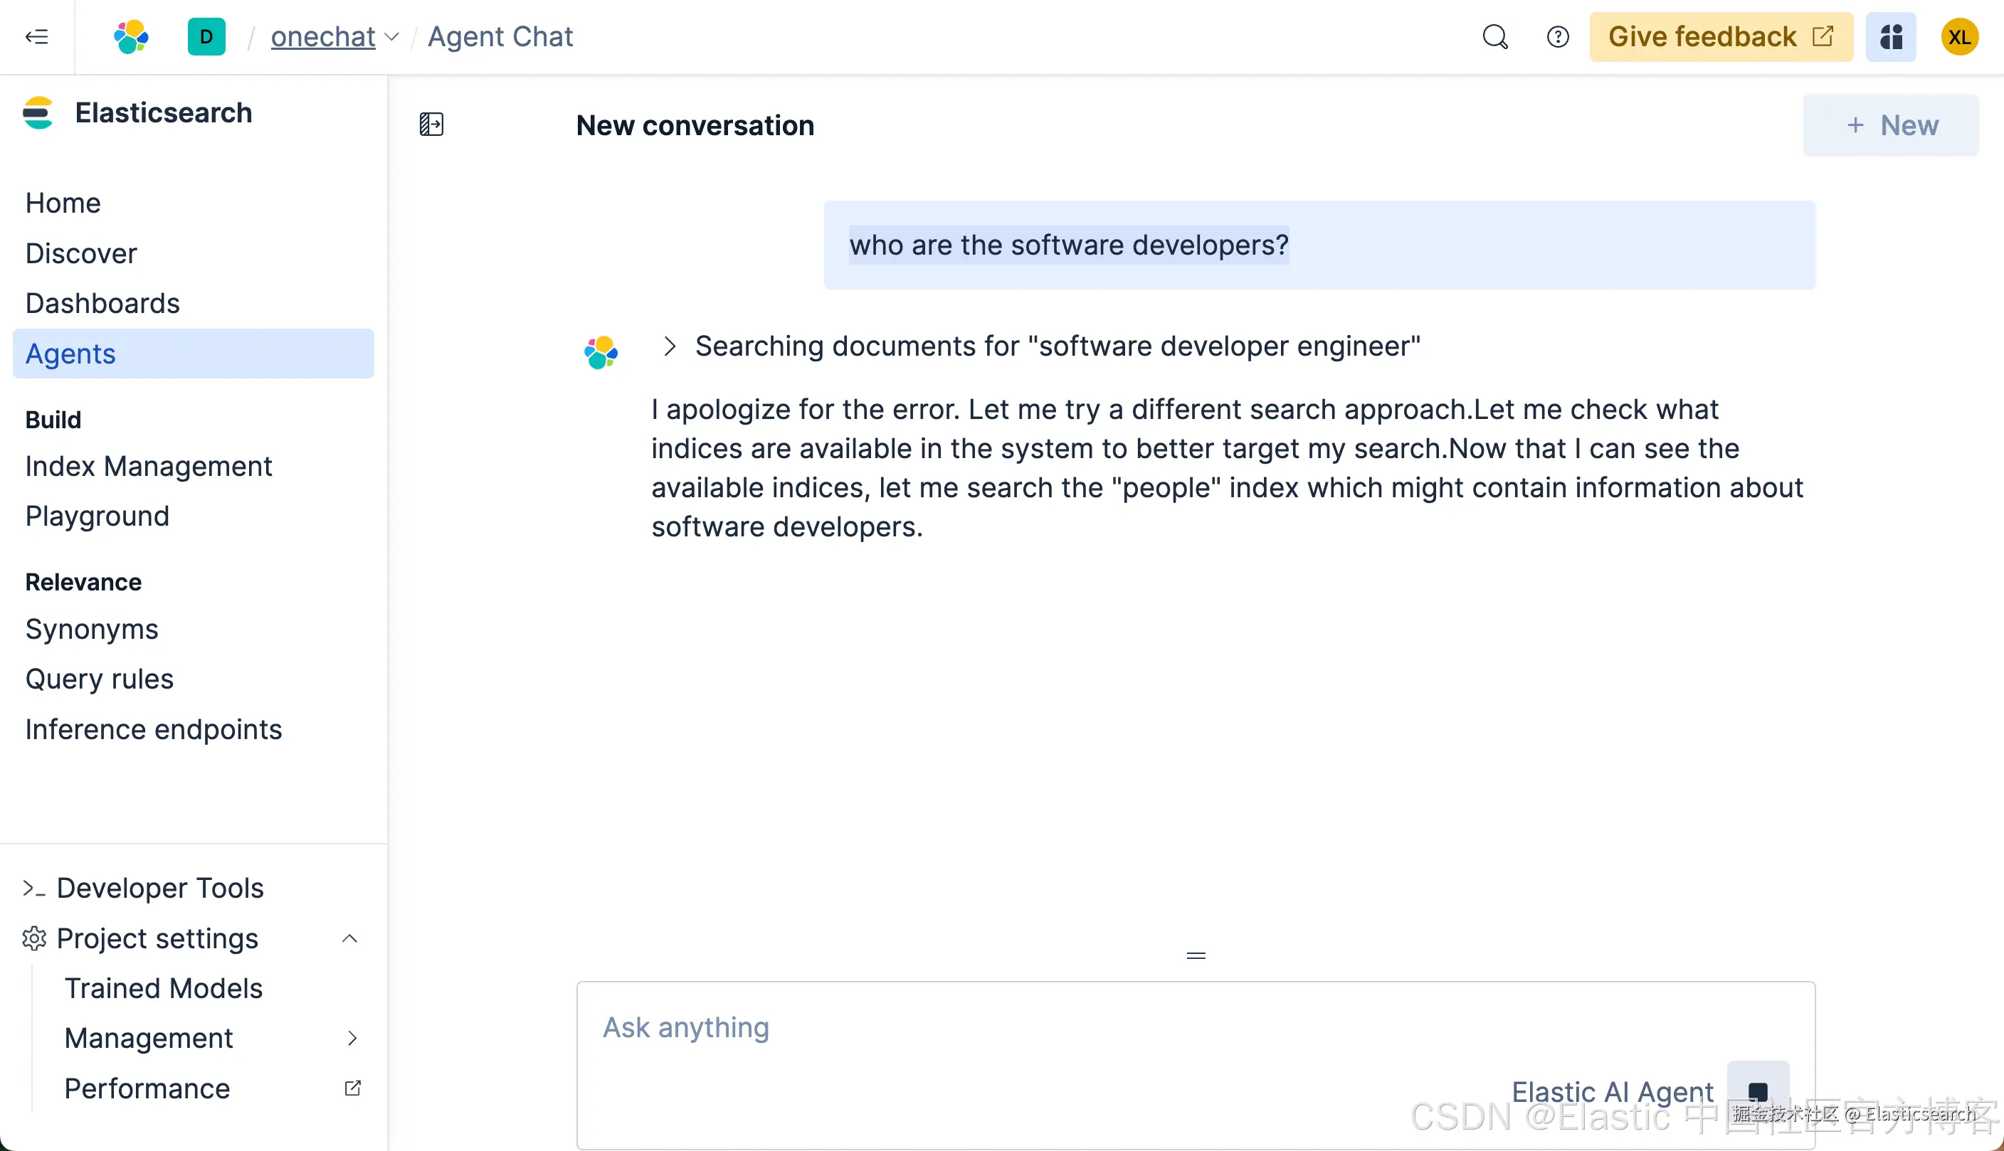Select Agents in the sidebar
The width and height of the screenshot is (2004, 1151).
pos(193,354)
